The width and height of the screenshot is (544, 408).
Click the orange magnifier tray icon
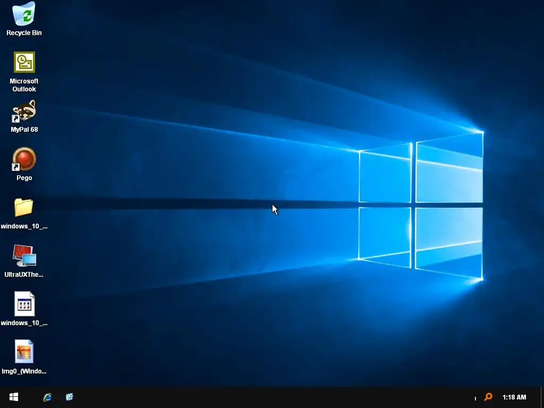pyautogui.click(x=488, y=397)
